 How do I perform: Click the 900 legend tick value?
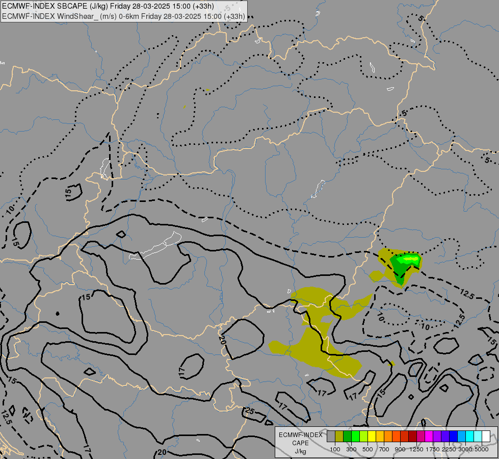point(400,449)
